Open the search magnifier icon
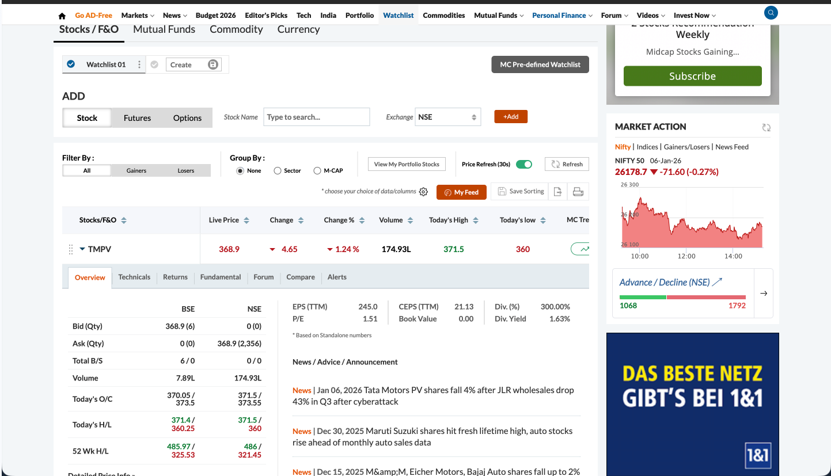 [x=771, y=12]
